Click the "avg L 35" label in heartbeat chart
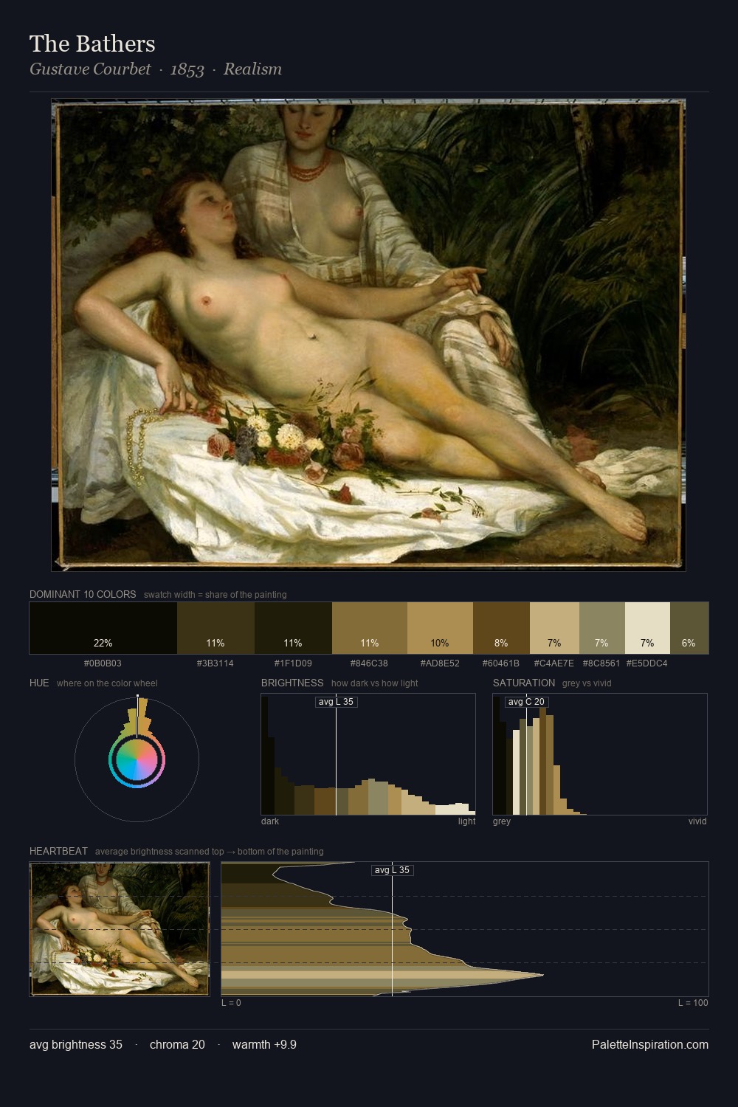The image size is (738, 1107). (x=392, y=870)
